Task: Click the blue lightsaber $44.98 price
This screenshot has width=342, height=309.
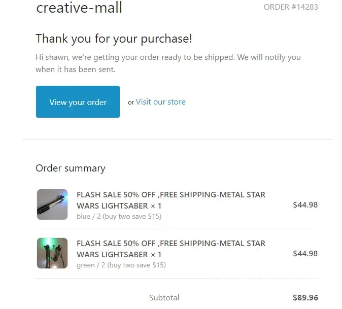Action: click(x=305, y=205)
